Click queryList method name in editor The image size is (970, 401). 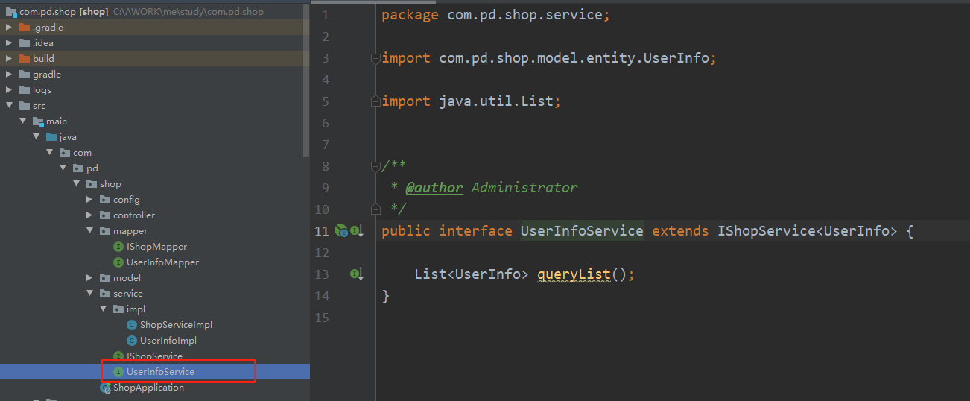pos(574,274)
